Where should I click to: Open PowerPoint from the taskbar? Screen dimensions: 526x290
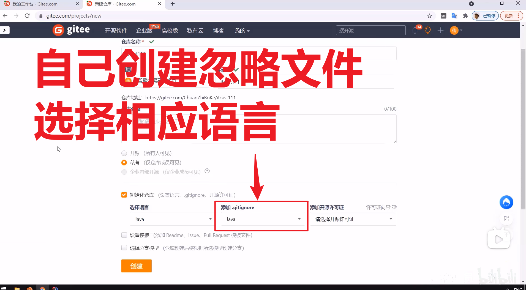[29, 288]
